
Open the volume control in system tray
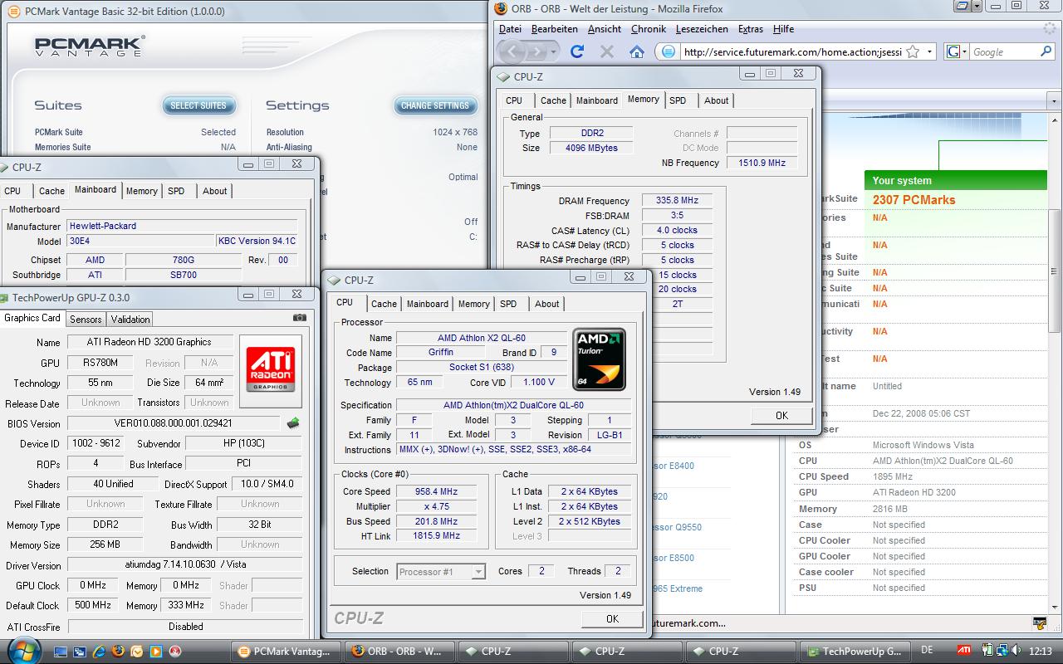(1016, 651)
